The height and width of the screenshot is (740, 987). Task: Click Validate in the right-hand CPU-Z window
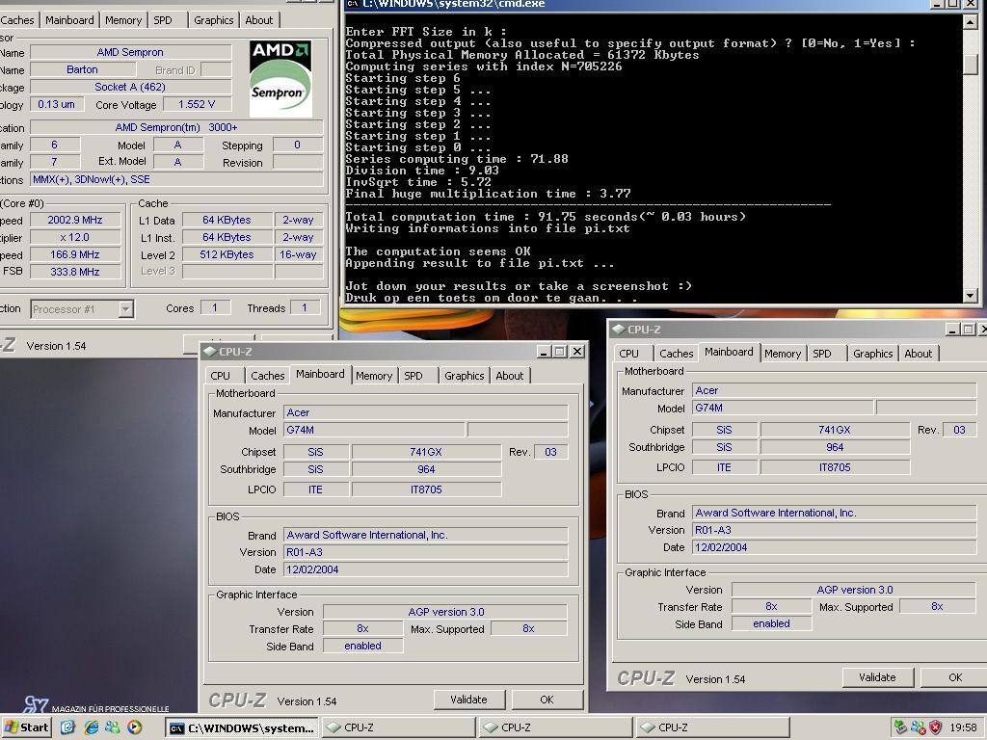pyautogui.click(x=877, y=677)
